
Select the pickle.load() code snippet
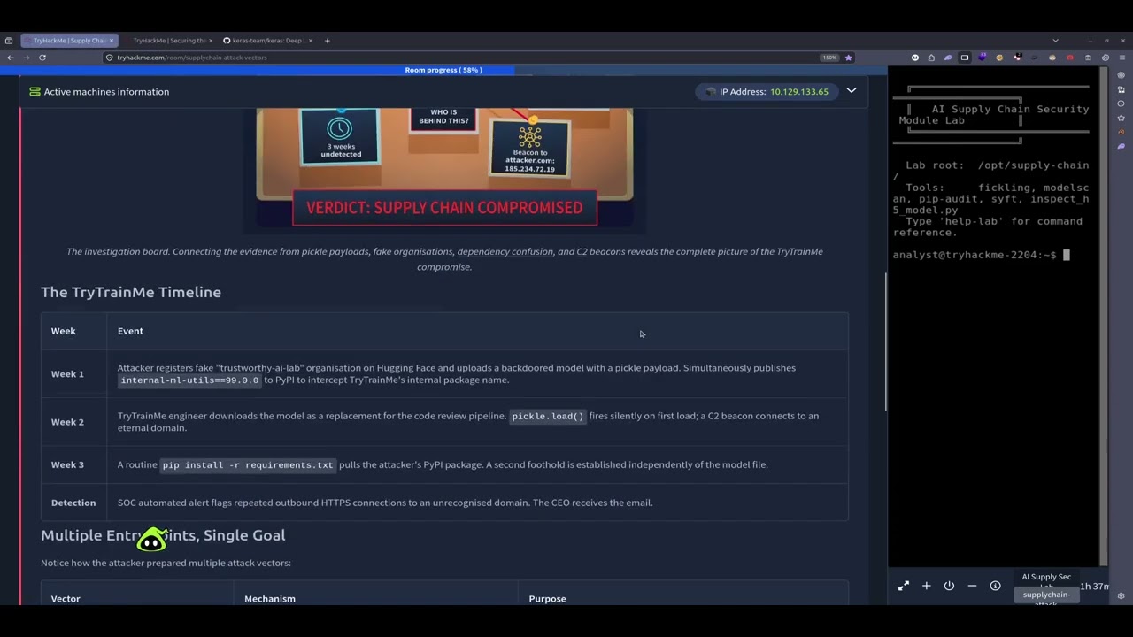tap(548, 416)
